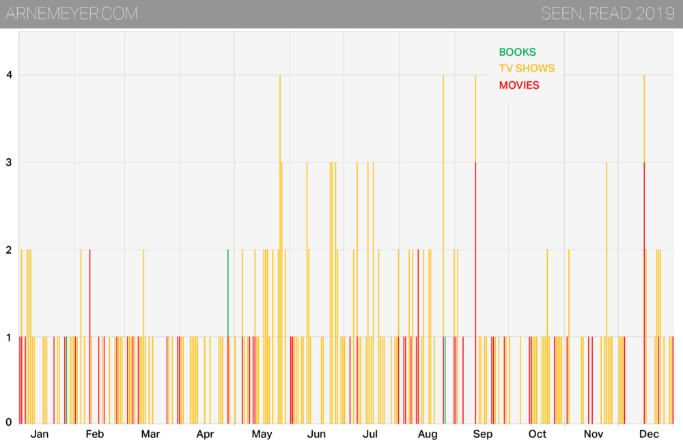The height and width of the screenshot is (444, 683).
Task: Click the Aug month label
Action: (428, 434)
